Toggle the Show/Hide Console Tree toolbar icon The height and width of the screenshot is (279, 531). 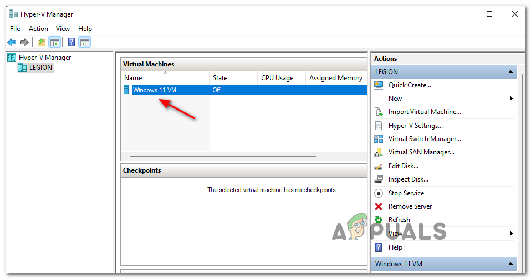point(54,42)
